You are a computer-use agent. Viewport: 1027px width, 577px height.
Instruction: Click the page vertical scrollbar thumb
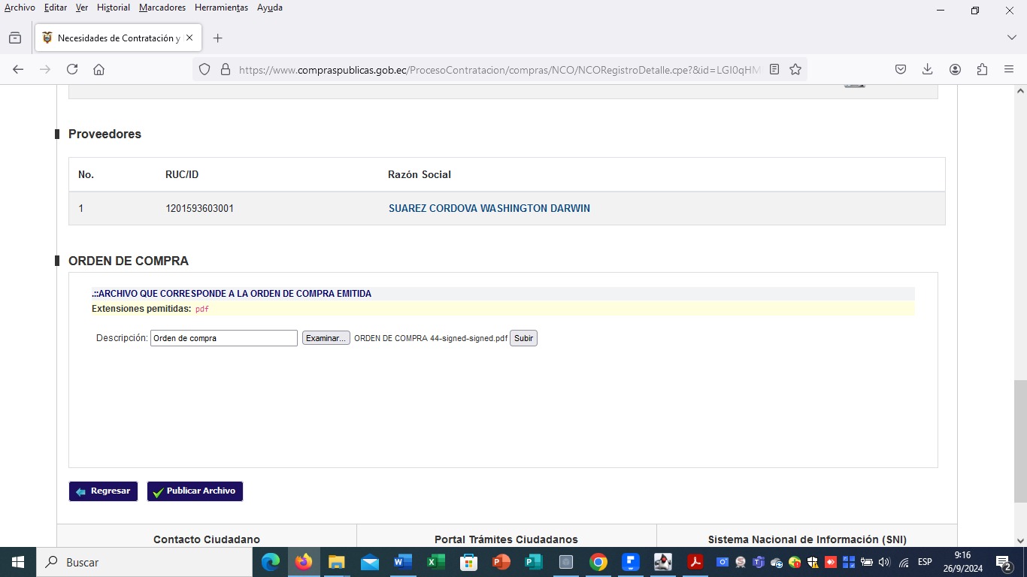(x=1019, y=441)
